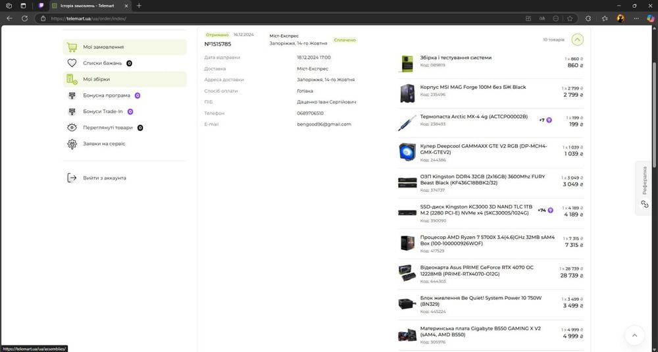Open Кулер Deepcool GAMMAXX GTE V2 product
This screenshot has width=658, height=352.
pyautogui.click(x=484, y=149)
